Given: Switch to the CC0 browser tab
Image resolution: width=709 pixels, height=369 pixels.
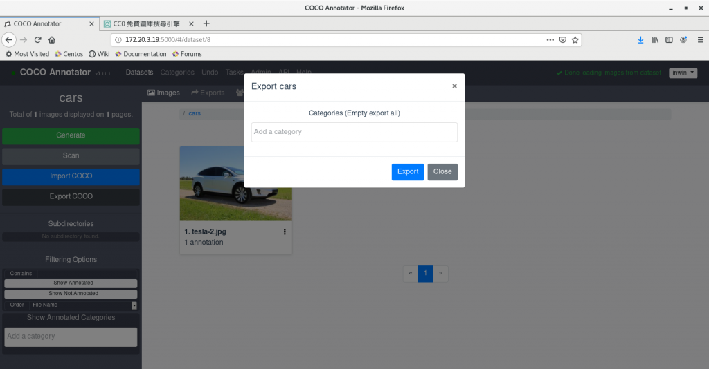Looking at the screenshot, I should [147, 24].
